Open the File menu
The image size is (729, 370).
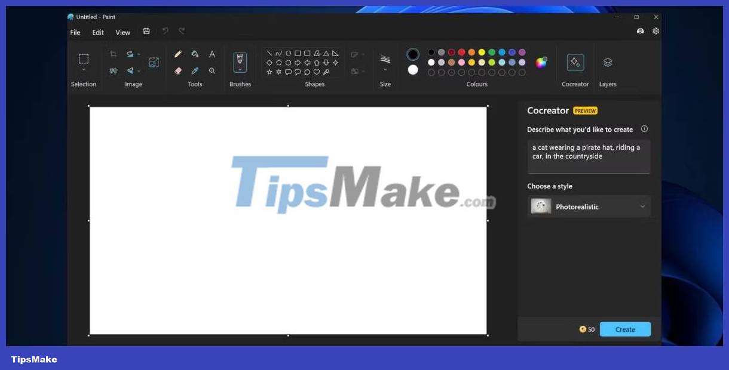[75, 32]
